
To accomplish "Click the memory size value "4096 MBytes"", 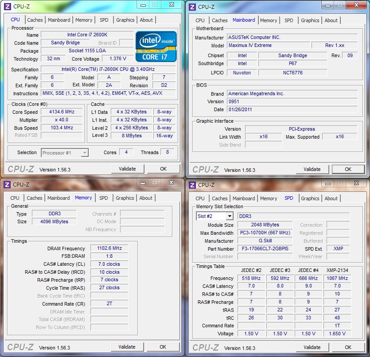I will (x=54, y=221).
